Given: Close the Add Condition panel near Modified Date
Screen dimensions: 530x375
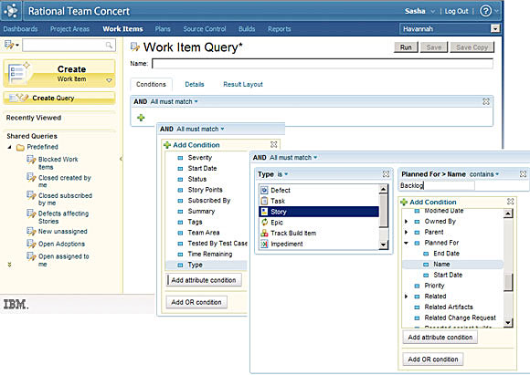Looking at the screenshot, I should coord(511,202).
